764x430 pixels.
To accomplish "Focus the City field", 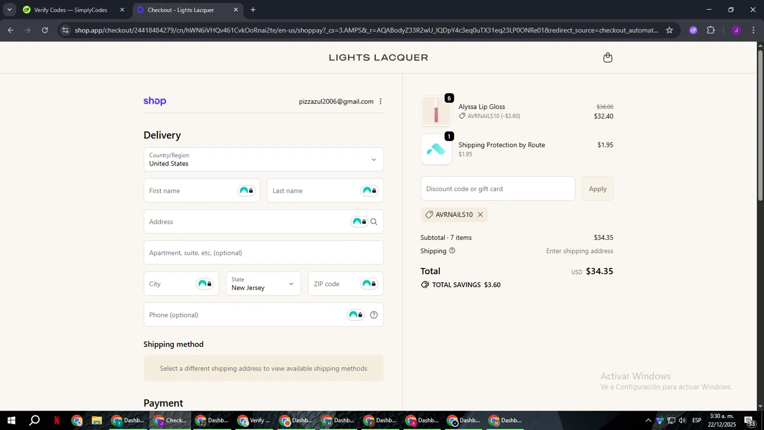I will [x=181, y=284].
